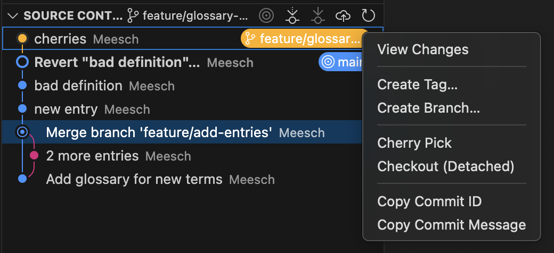Click the blue main branch badge
The height and width of the screenshot is (253, 554).
tap(340, 62)
